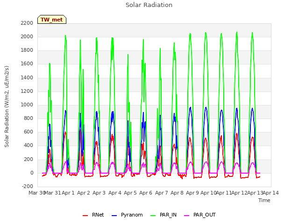Click the Apr 9 x-axis tick label
The width and height of the screenshot is (299, 224).
click(x=192, y=193)
